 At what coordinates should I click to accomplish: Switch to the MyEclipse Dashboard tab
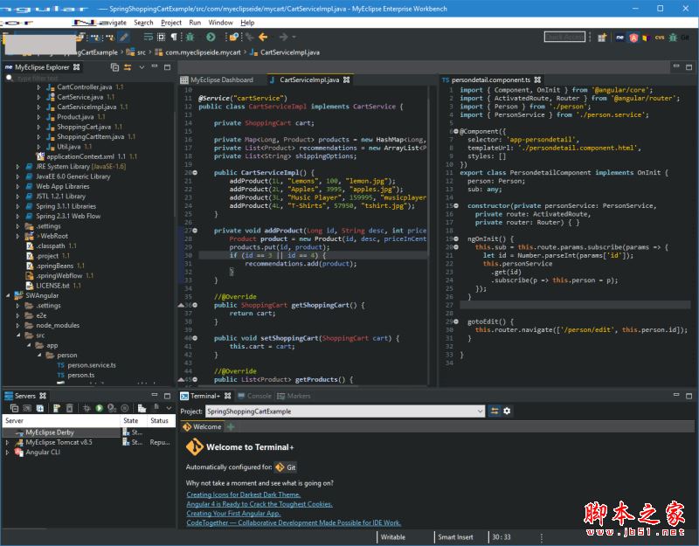217,79
